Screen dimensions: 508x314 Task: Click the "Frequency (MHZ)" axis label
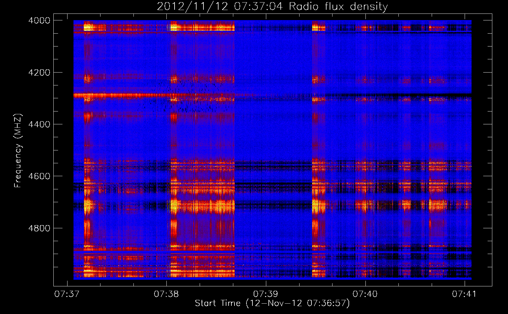coord(18,151)
